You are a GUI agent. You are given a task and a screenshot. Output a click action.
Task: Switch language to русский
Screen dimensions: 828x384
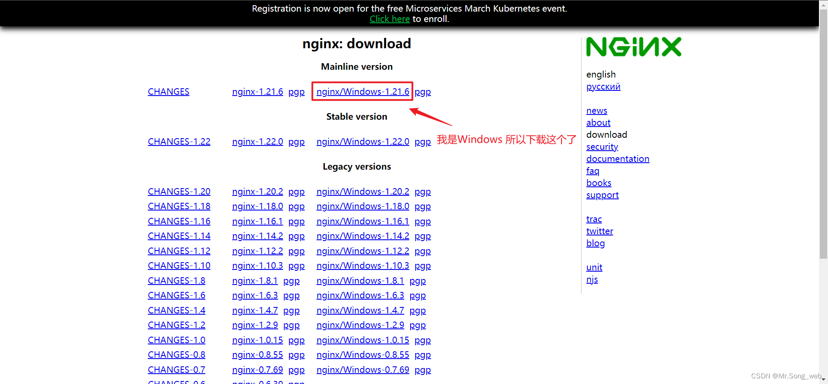click(x=603, y=87)
